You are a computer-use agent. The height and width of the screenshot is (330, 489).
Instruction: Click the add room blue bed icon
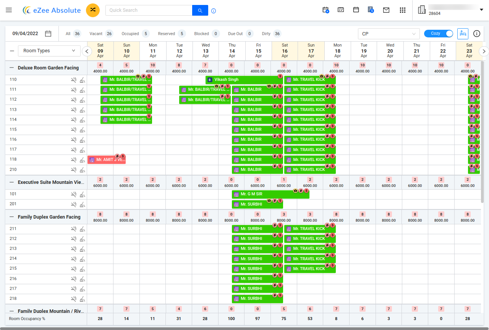click(x=463, y=34)
